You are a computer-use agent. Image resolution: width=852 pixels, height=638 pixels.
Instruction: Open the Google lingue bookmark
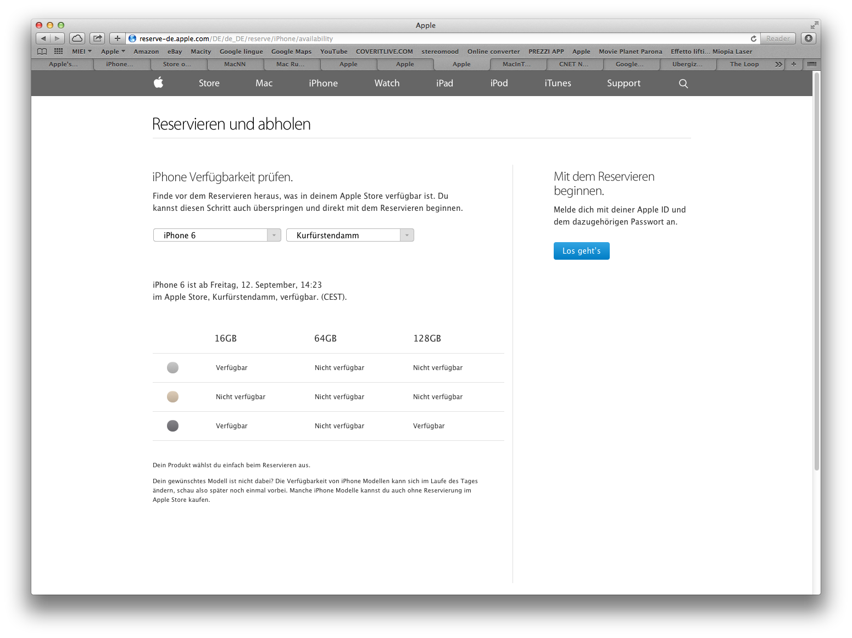[x=241, y=52]
